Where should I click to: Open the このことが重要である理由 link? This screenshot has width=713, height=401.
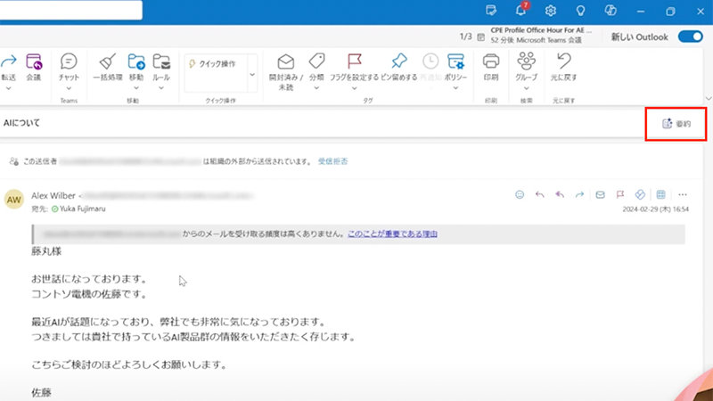point(392,233)
